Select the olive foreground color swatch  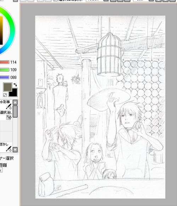click(x=7, y=87)
